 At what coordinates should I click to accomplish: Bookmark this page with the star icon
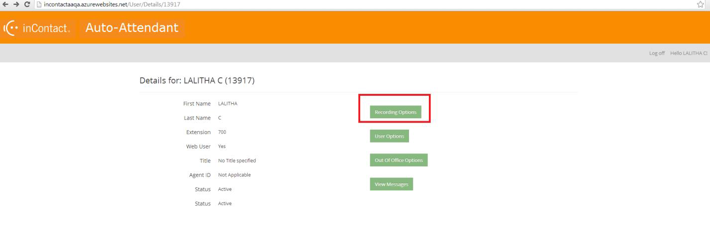700,4
